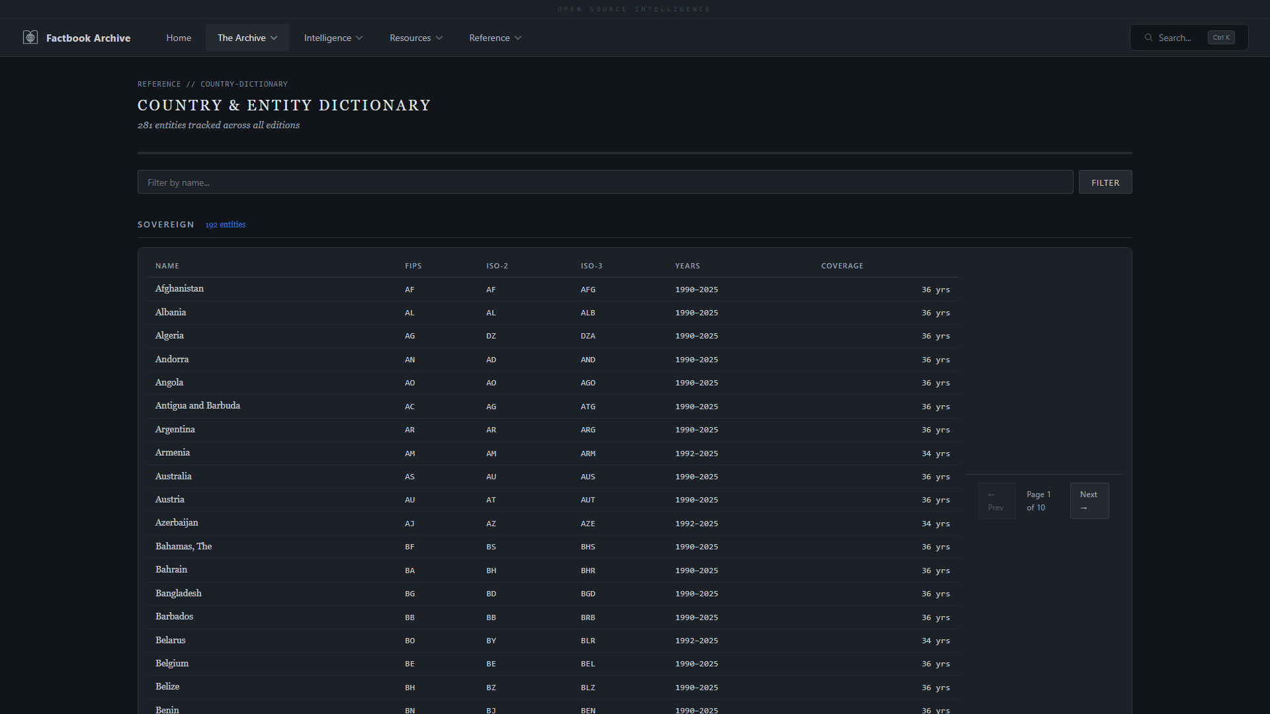1270x714 pixels.
Task: Open the Reference navigation dropdown
Action: click(x=495, y=38)
